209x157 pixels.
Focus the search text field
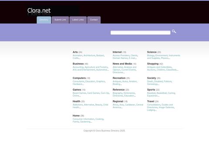pyautogui.click(x=140, y=33)
